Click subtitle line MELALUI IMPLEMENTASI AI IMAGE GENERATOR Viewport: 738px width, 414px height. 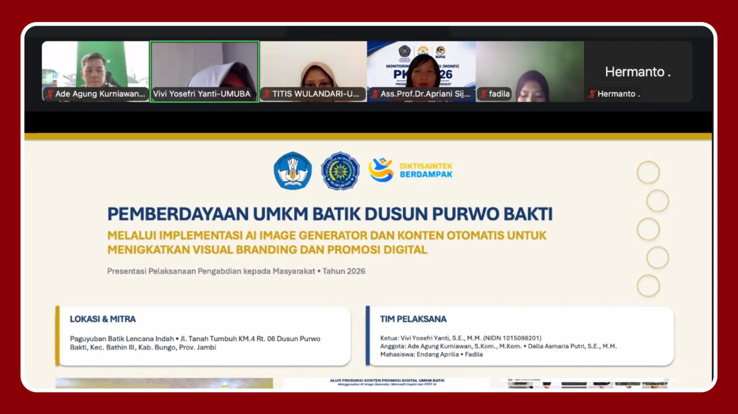coord(327,235)
